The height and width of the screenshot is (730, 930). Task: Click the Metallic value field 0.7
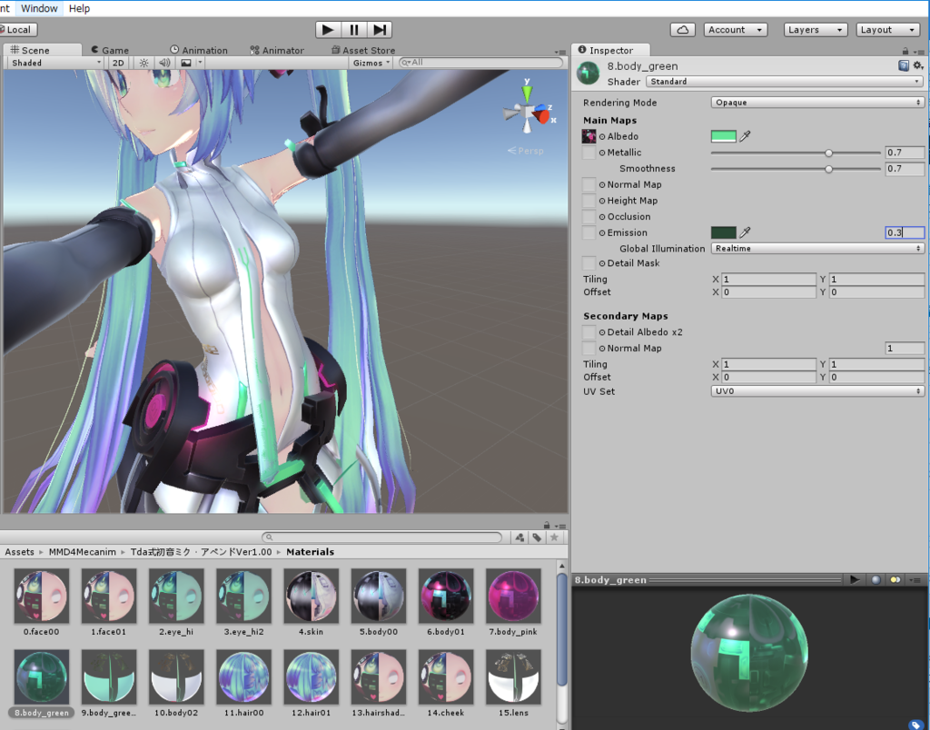905,153
